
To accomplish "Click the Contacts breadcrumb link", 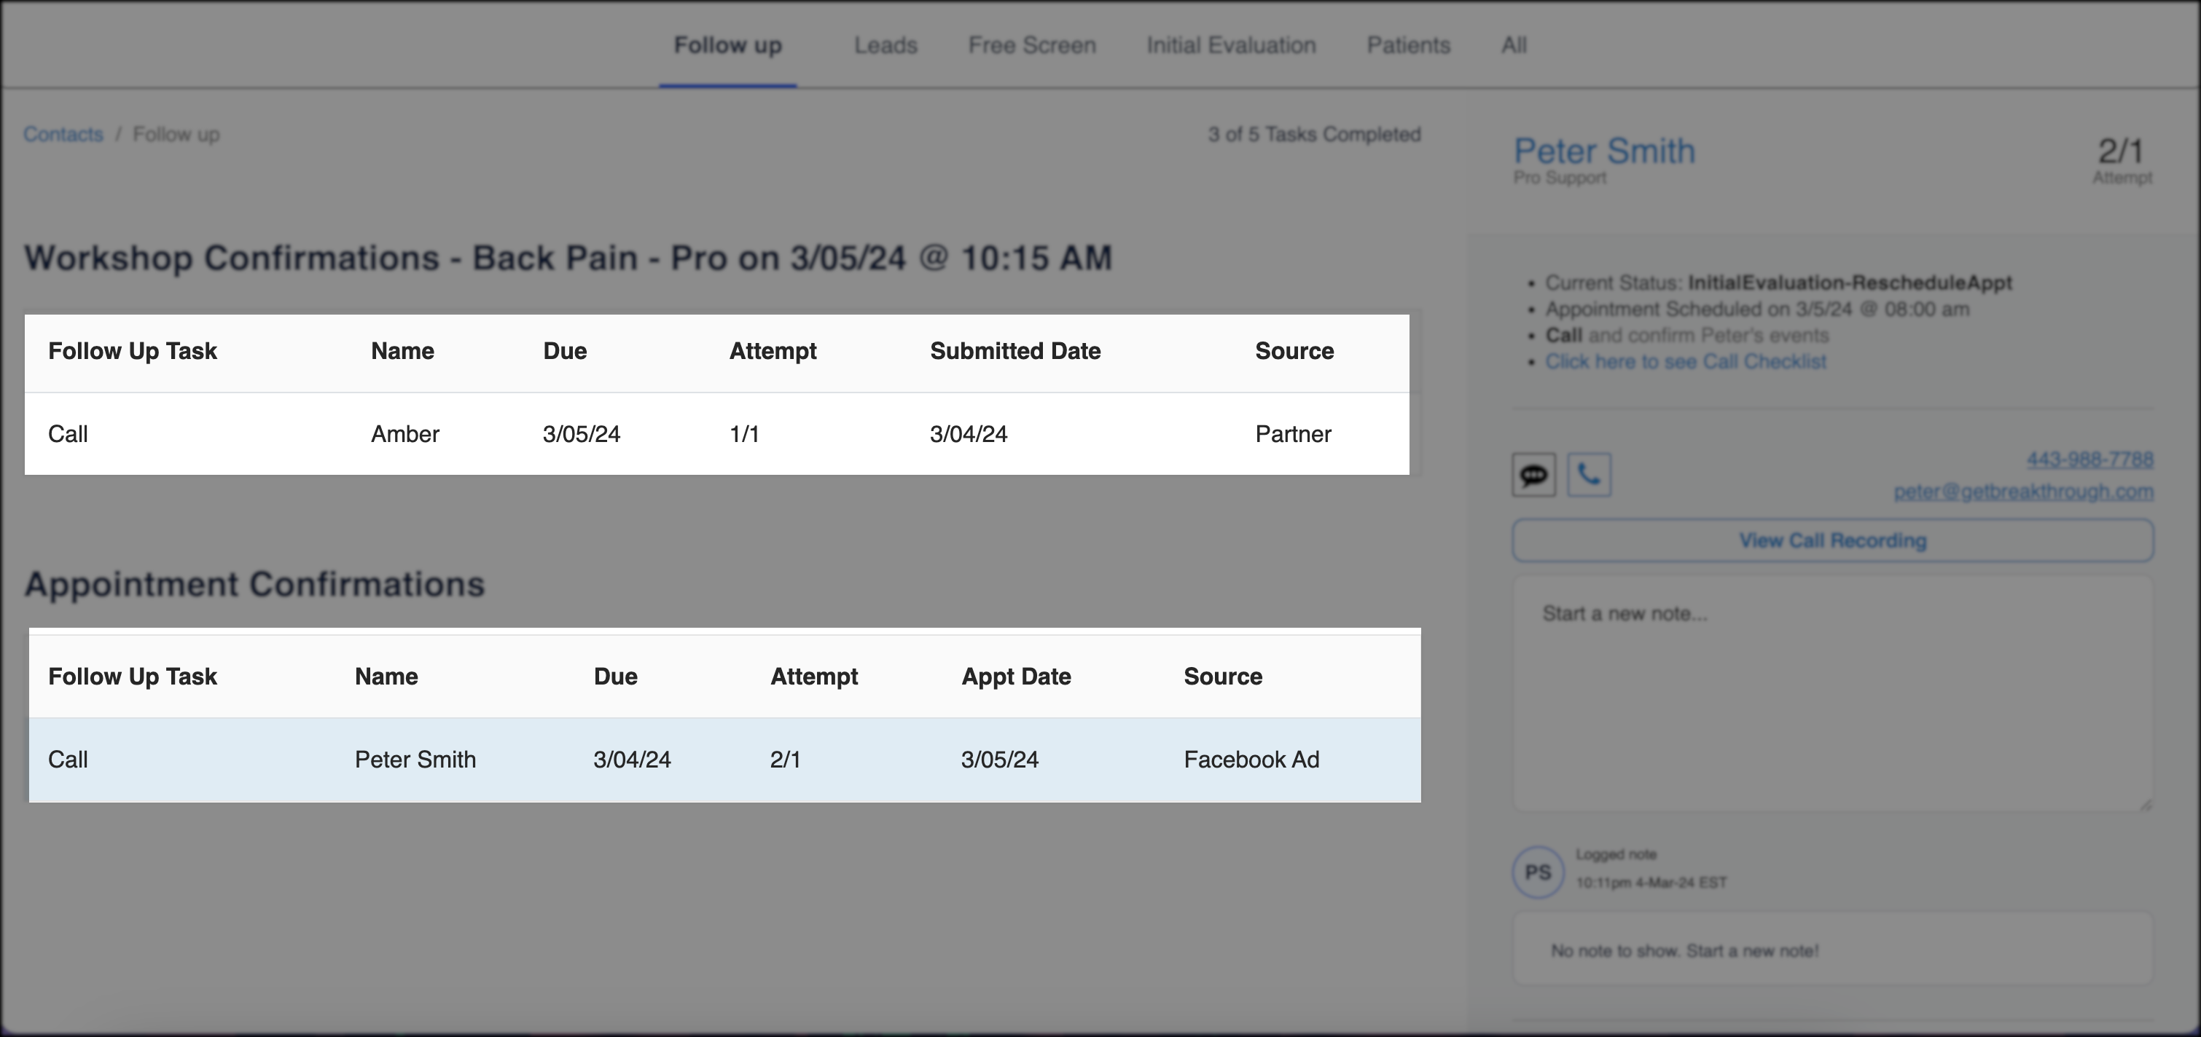I will [63, 135].
